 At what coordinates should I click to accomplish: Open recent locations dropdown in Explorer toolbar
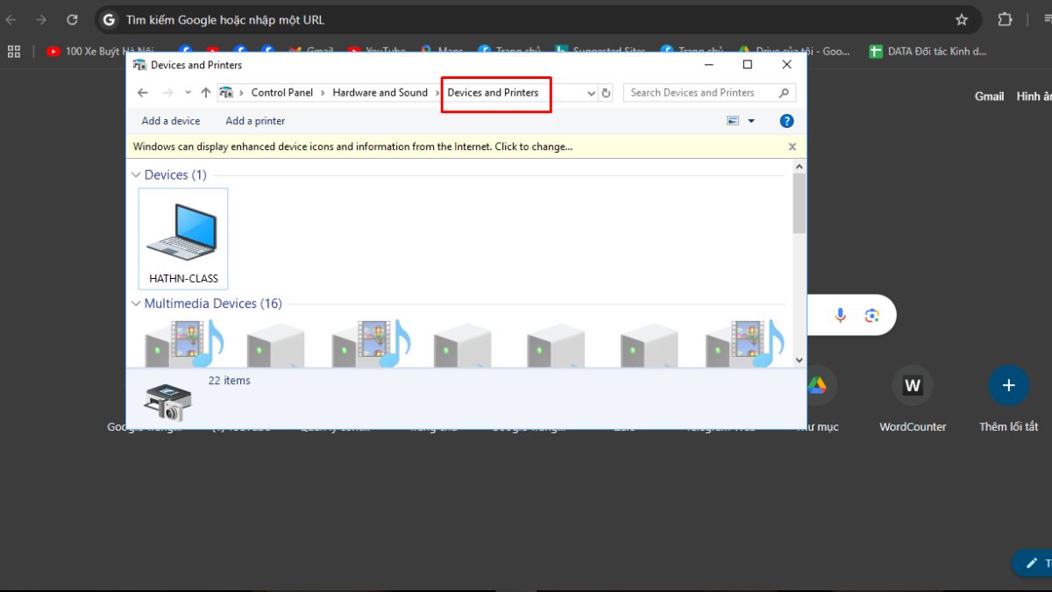pos(188,93)
